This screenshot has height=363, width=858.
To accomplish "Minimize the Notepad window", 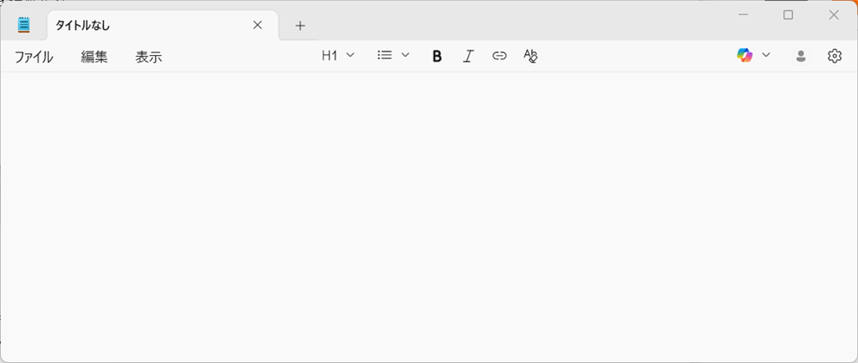I will (x=743, y=15).
